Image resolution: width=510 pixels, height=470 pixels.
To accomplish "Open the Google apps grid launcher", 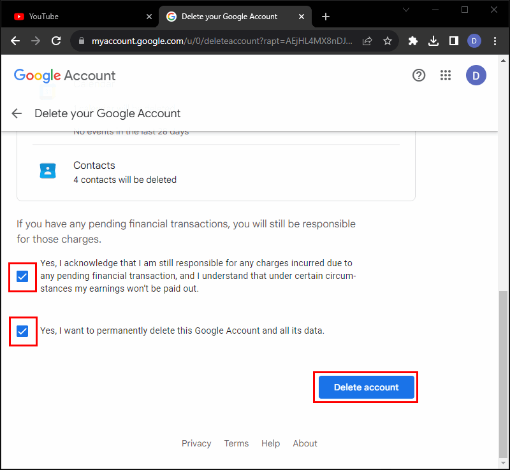I will [x=446, y=76].
